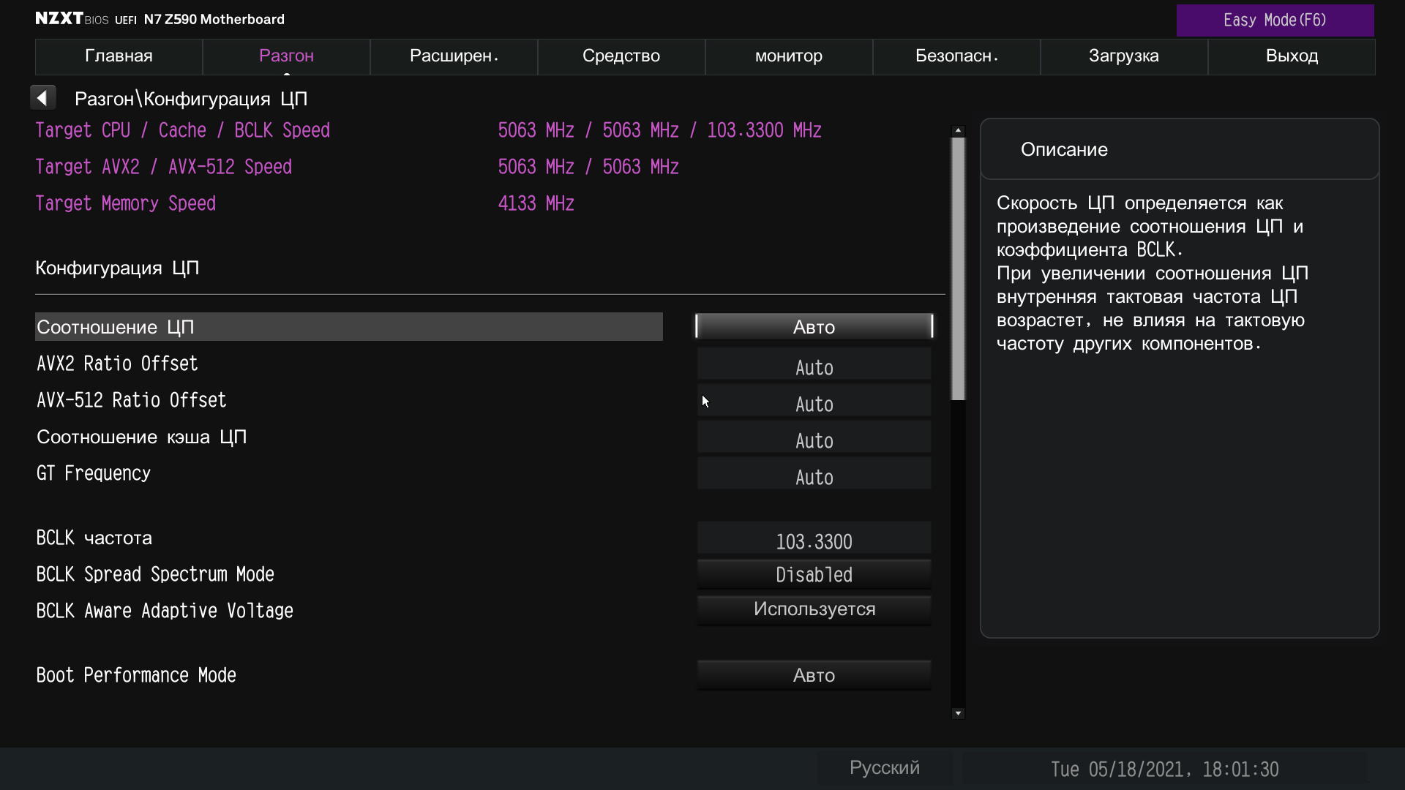Open Соотношение кэша ЦП value field

814,439
